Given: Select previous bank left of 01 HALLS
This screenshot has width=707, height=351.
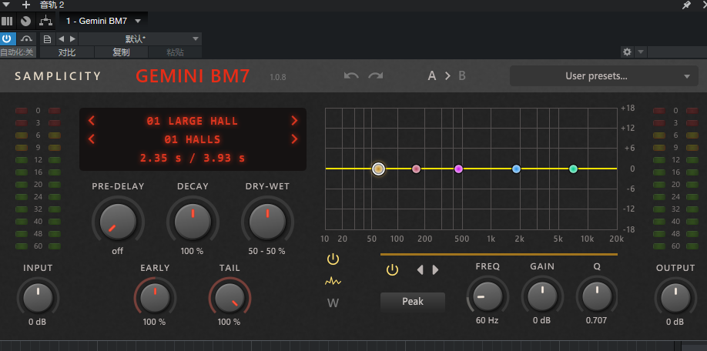Looking at the screenshot, I should click(92, 139).
